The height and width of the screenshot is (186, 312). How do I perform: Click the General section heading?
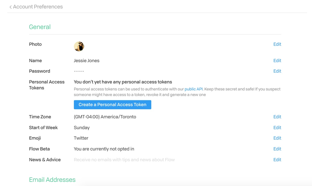point(40,27)
